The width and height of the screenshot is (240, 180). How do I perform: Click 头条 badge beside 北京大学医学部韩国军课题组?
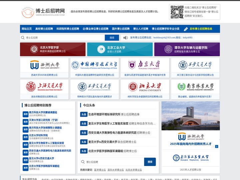[84, 151]
